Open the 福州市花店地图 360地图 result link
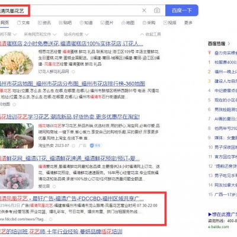The image size is (237, 237). coord(72,84)
